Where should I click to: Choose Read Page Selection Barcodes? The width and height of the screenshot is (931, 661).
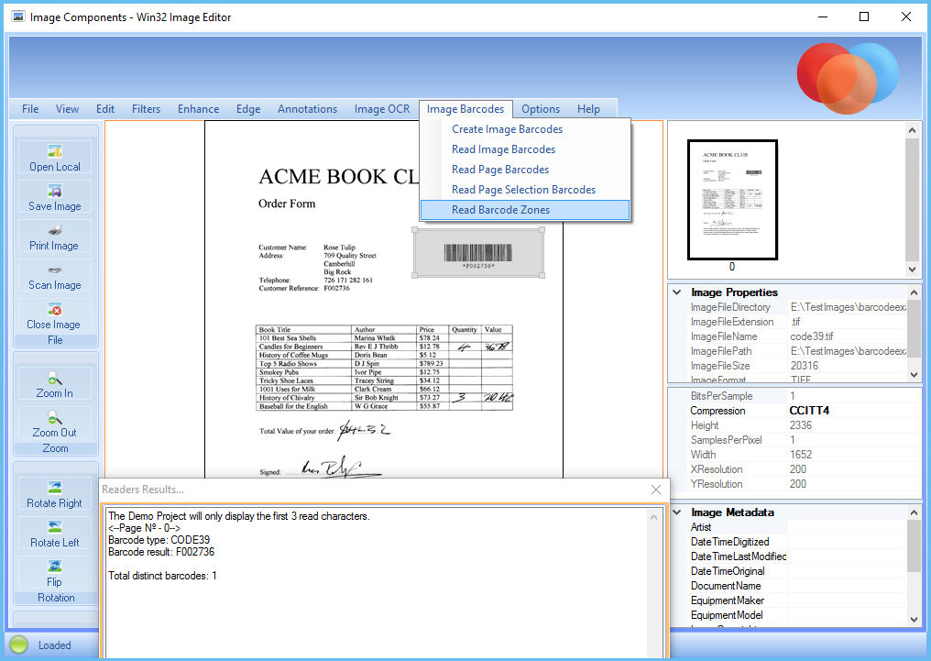click(525, 190)
